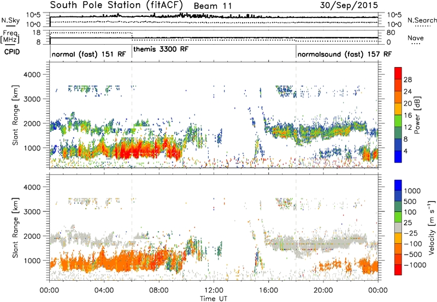Image resolution: width=437 pixels, height=302 pixels.
Task: Click the Velocity [m s⁻¹] colorbar label
Action: coord(431,227)
